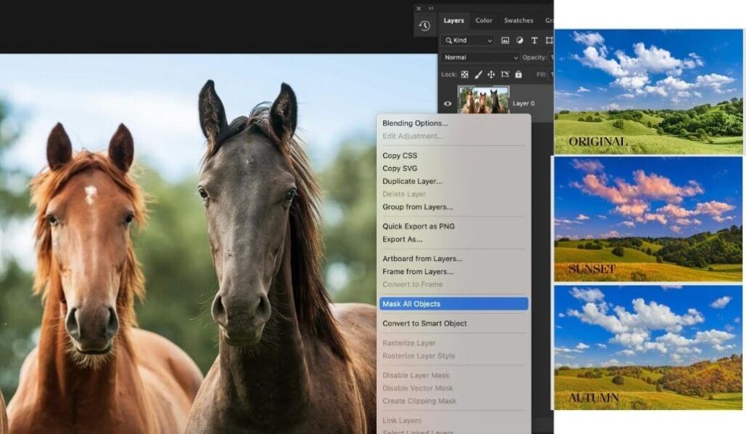This screenshot has width=746, height=434.
Task: Open the Normal blend mode dropdown
Action: pyautogui.click(x=479, y=57)
